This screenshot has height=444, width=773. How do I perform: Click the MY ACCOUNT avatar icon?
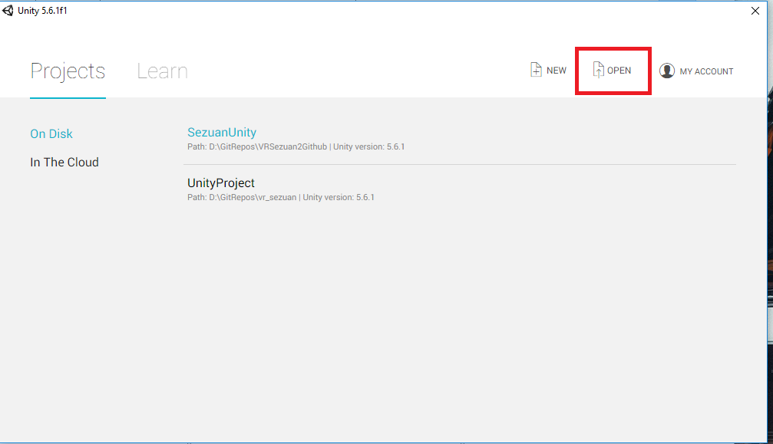pyautogui.click(x=667, y=71)
